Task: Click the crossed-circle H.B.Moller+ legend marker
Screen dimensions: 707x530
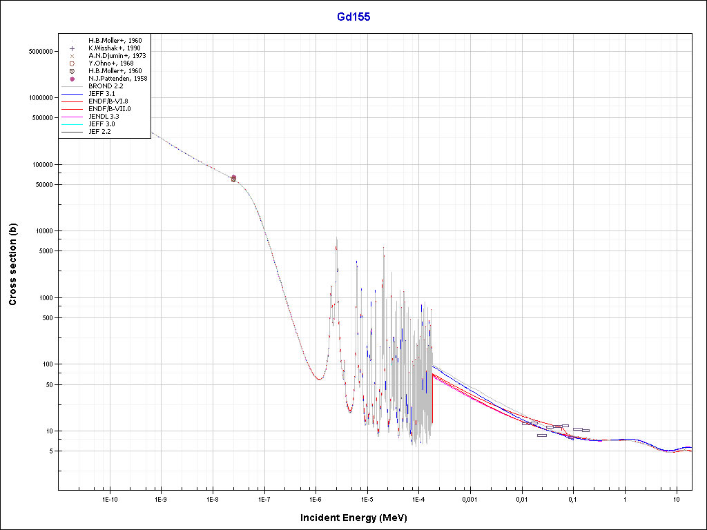Action: pyautogui.click(x=72, y=71)
